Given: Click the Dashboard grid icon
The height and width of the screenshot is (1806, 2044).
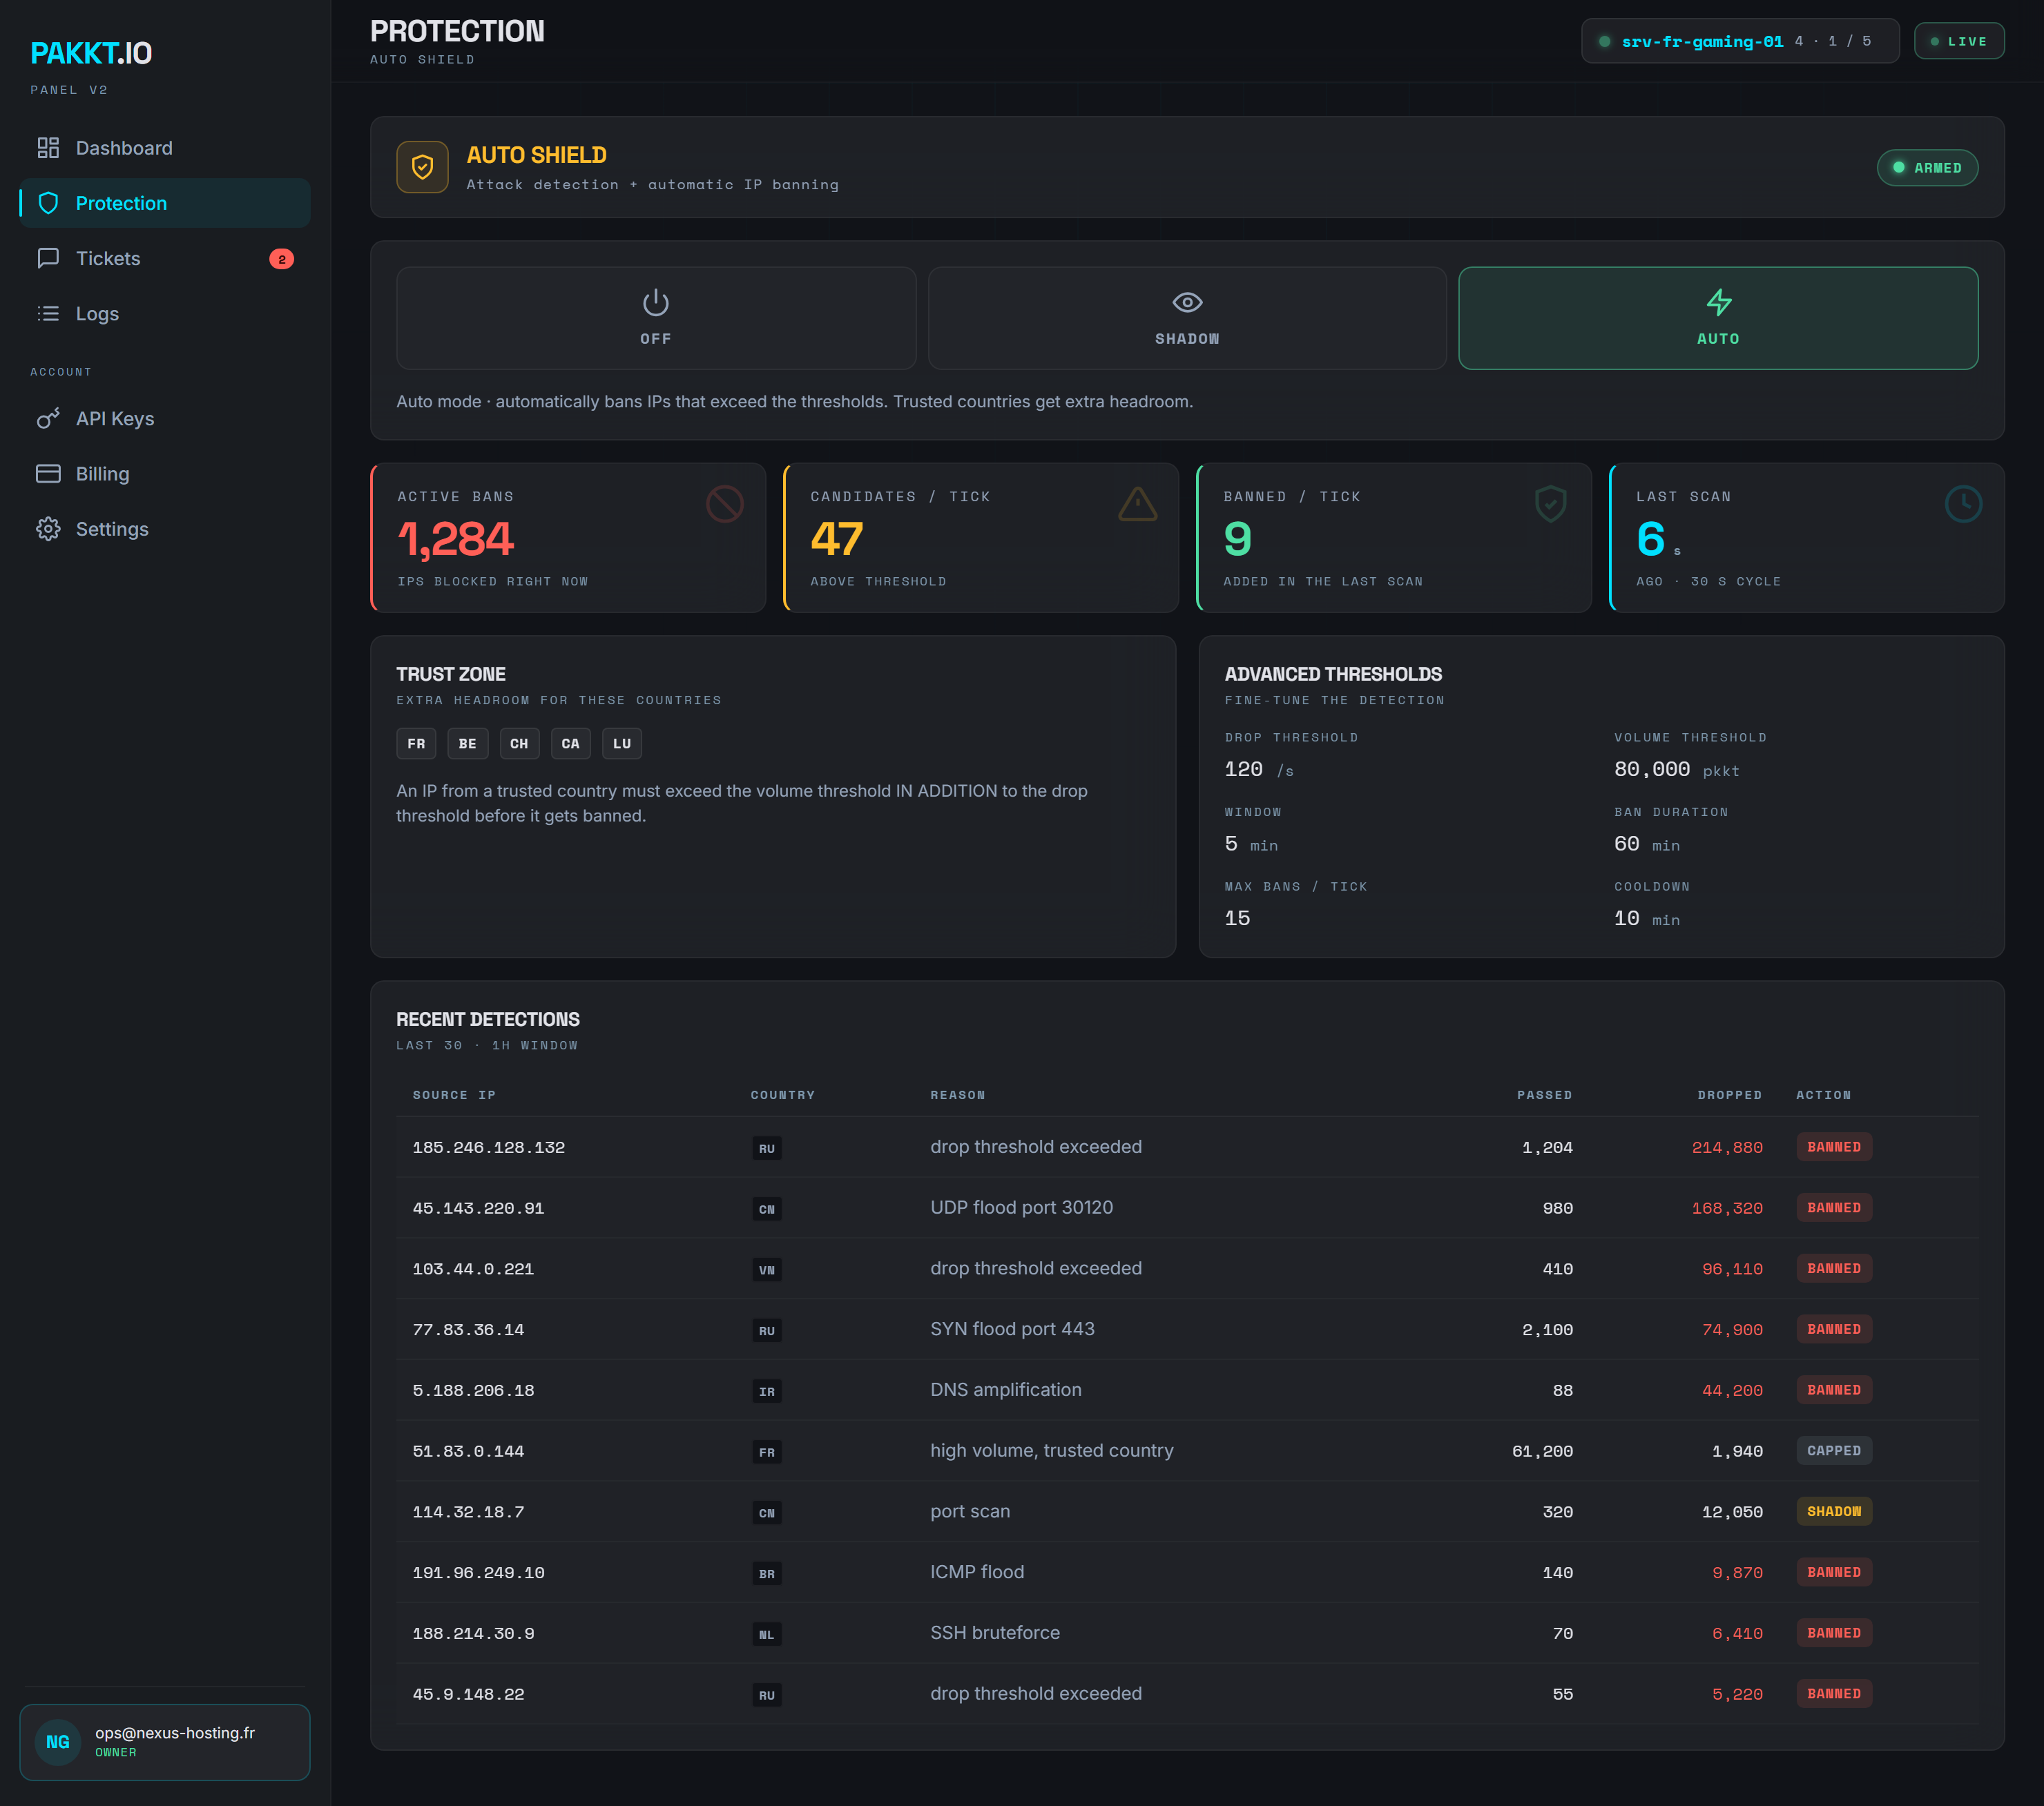Looking at the screenshot, I should 48,148.
